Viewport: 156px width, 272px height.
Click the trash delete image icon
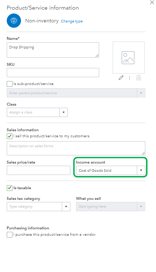pyautogui.click(x=139, y=78)
